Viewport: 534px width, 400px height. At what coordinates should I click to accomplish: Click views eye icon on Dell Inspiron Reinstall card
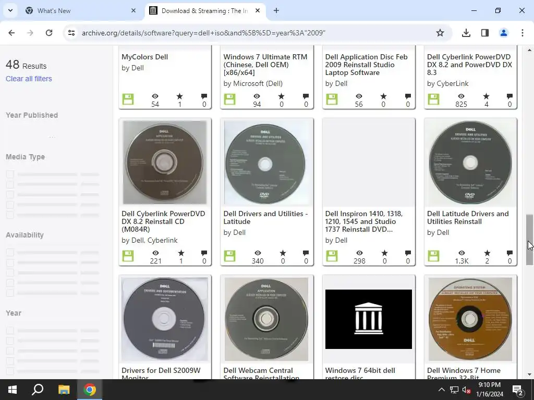(360, 253)
